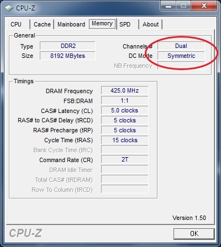This screenshot has height=247, width=221.
Task: Click the Channels # field showing Dual
Action: [181, 46]
